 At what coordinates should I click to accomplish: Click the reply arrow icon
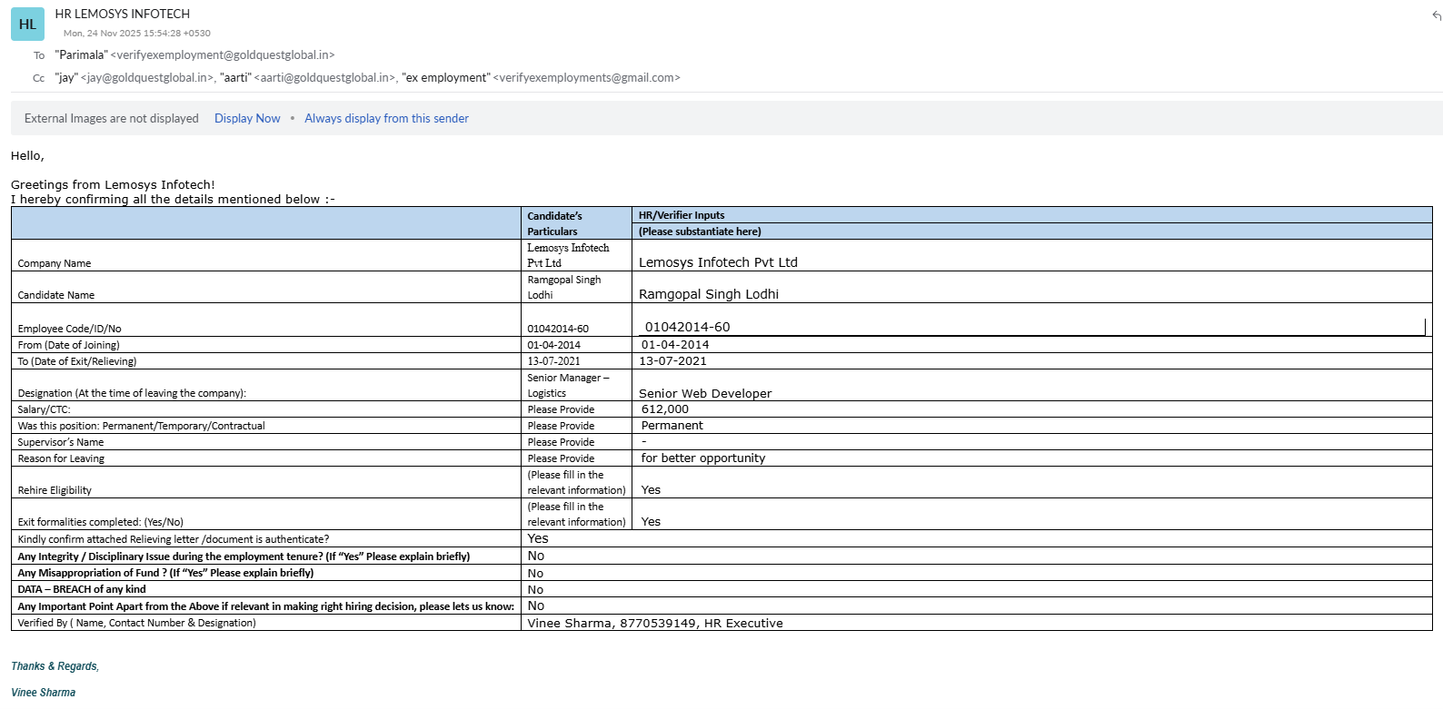click(x=1436, y=15)
